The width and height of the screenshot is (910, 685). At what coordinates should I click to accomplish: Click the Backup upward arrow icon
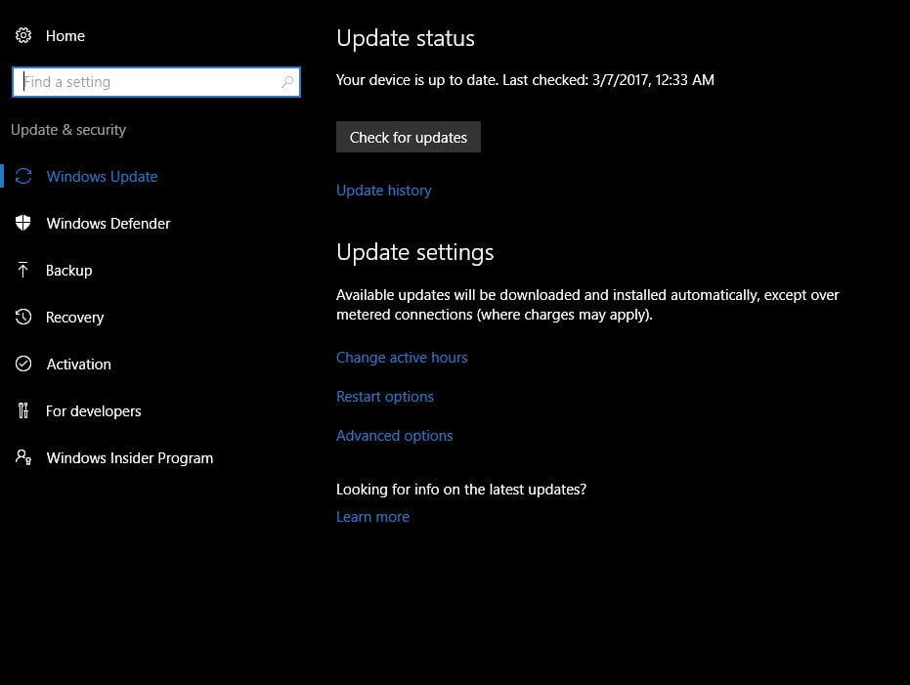[x=23, y=270]
